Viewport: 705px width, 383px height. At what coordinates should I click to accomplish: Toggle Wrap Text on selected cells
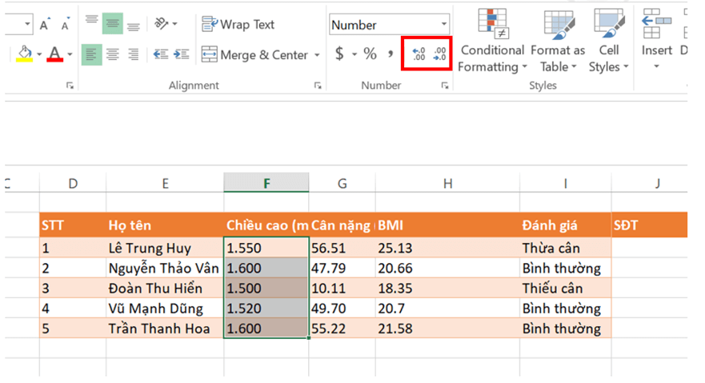coord(238,24)
